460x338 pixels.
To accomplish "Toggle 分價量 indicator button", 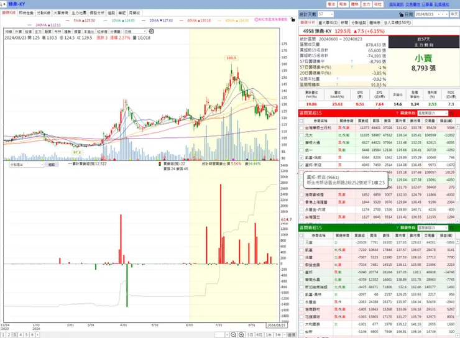I will pos(115,31).
